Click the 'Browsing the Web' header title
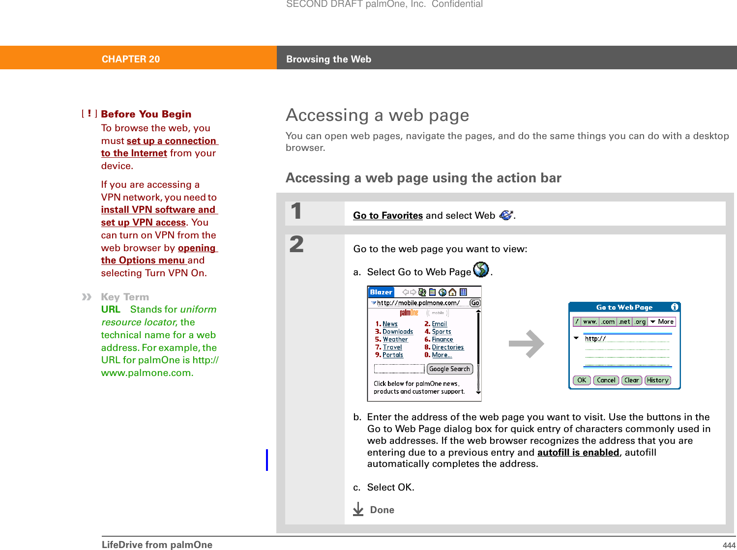 coord(329,59)
